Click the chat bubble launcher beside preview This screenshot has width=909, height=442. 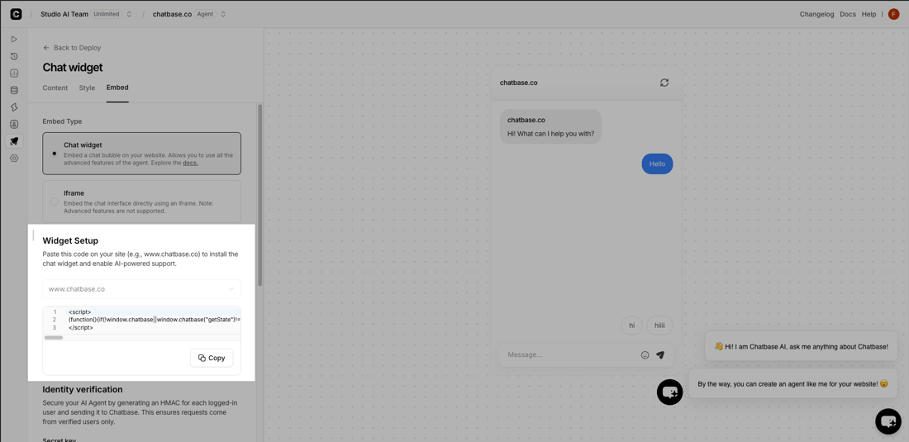click(x=669, y=392)
